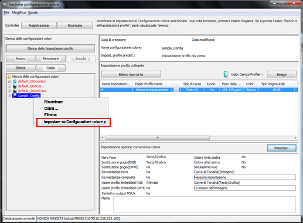Choose Elimina from the context menu
303x223 pixels.
50,115
